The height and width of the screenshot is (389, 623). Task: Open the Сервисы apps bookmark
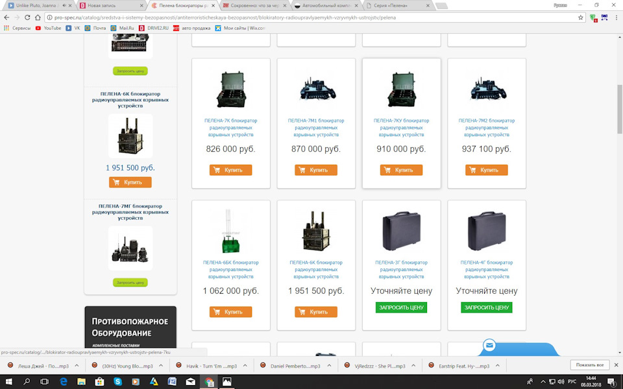pyautogui.click(x=17, y=28)
